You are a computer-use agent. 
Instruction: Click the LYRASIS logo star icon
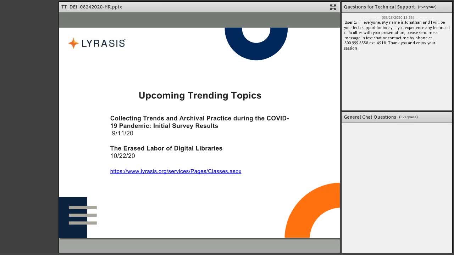coord(73,43)
